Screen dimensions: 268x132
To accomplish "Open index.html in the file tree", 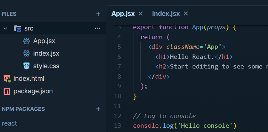I will click(x=29, y=79).
